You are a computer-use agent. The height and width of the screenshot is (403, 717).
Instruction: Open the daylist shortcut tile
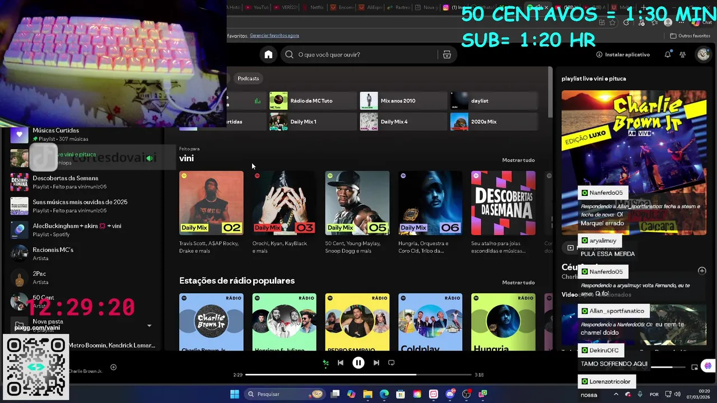[x=493, y=101]
